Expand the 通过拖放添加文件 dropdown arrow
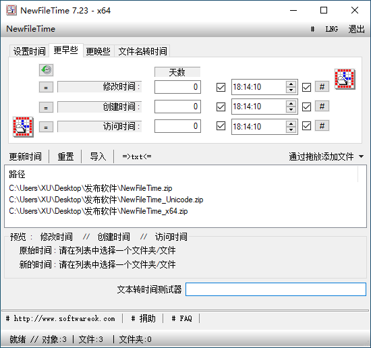Image resolution: width=371 pixels, height=348 pixels. click(x=361, y=156)
